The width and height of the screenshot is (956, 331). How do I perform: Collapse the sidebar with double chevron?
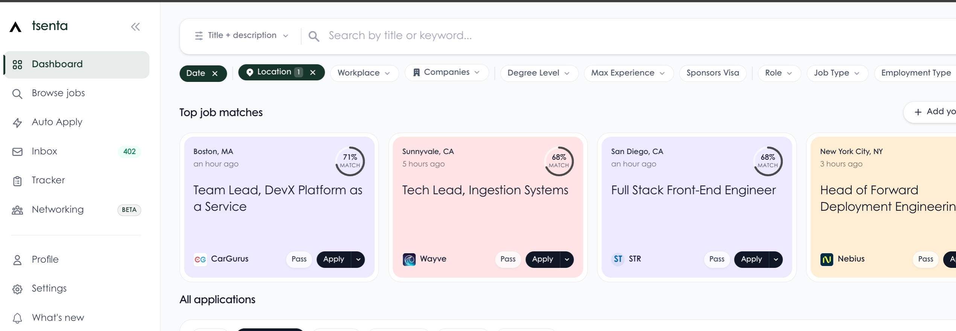coord(135,27)
